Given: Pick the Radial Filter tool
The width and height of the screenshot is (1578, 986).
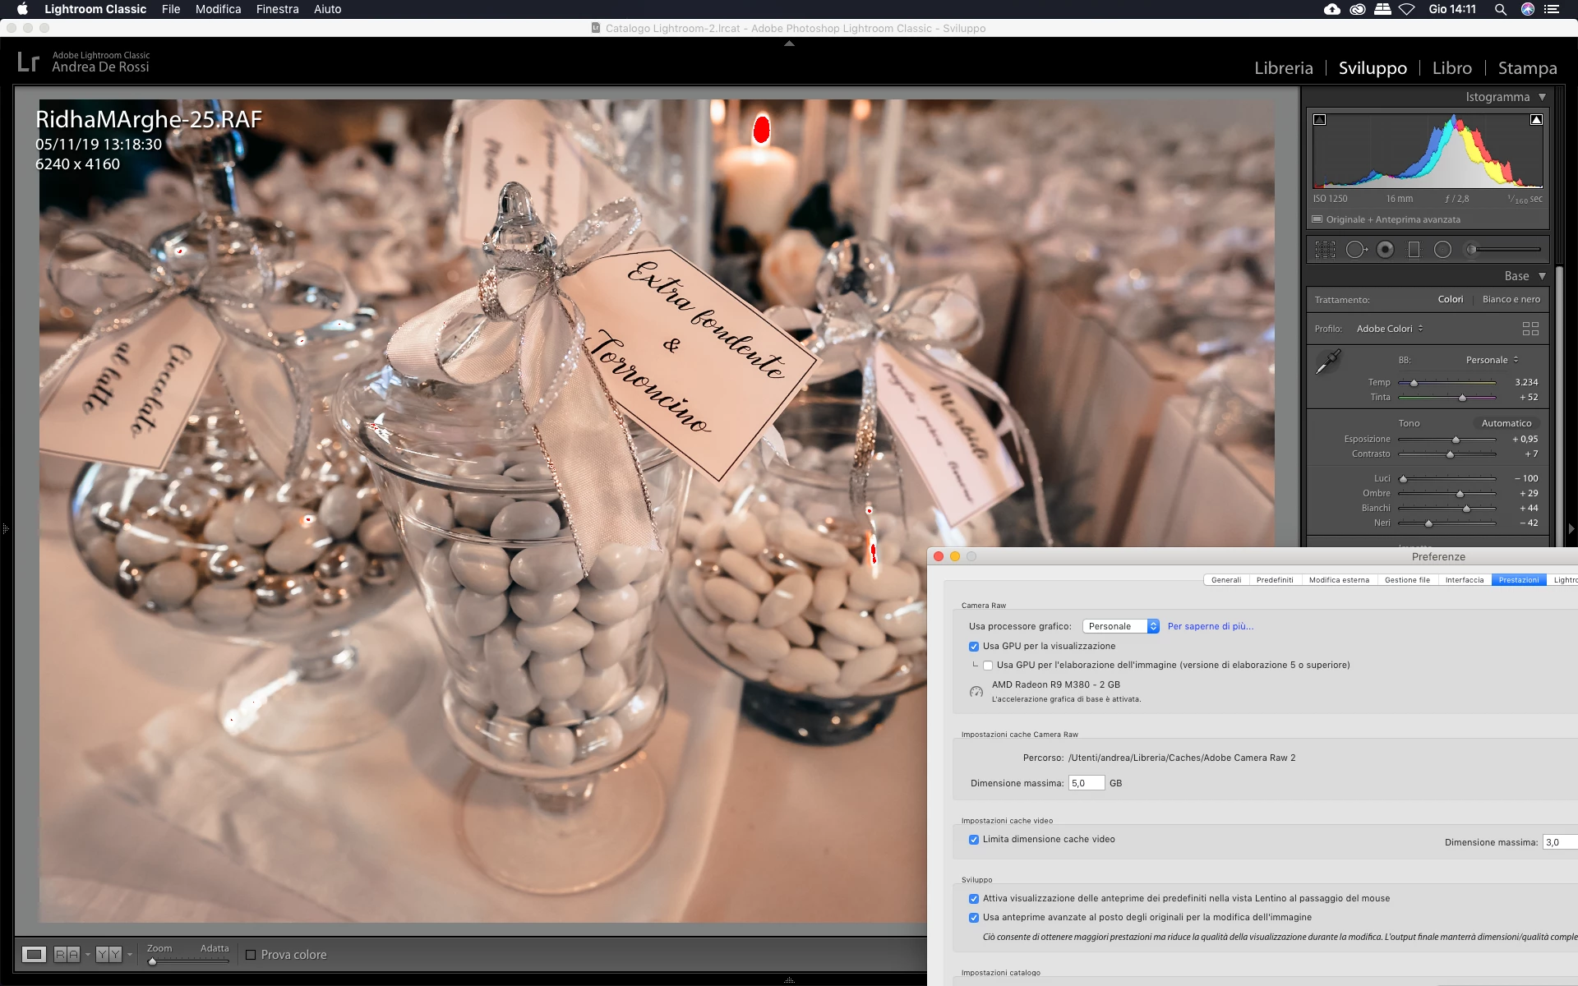Looking at the screenshot, I should pos(1442,250).
